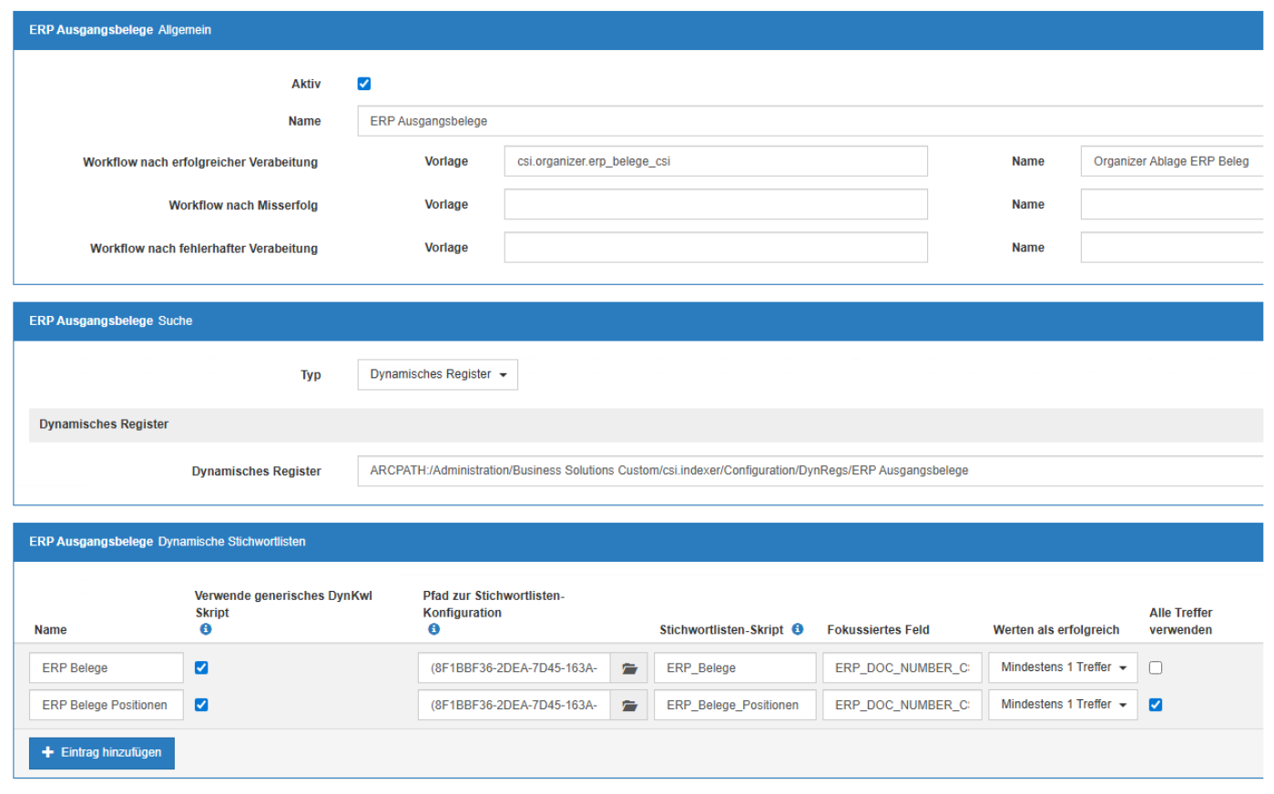Enable Alle Treffer verwenden for ERP Belege

(1156, 668)
